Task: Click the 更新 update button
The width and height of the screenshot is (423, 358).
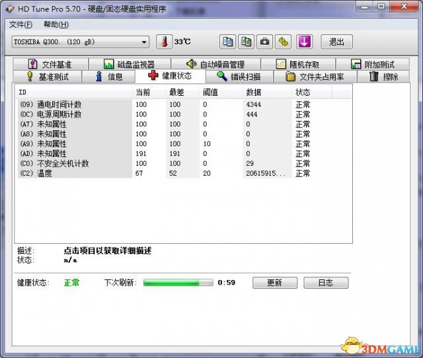Action: 275,283
